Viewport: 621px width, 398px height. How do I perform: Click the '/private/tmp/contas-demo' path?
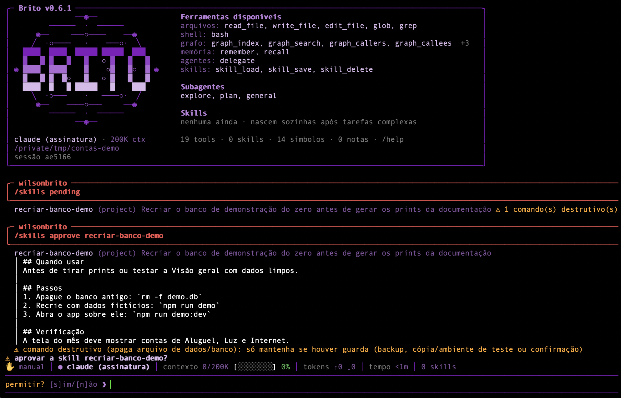tap(67, 148)
